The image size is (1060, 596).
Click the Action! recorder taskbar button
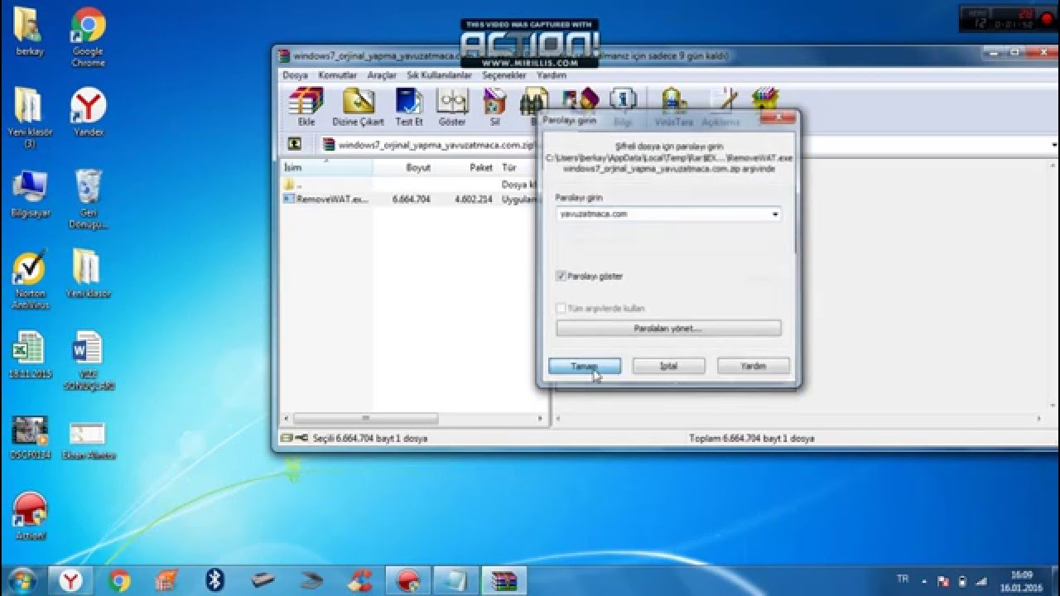coord(407,580)
